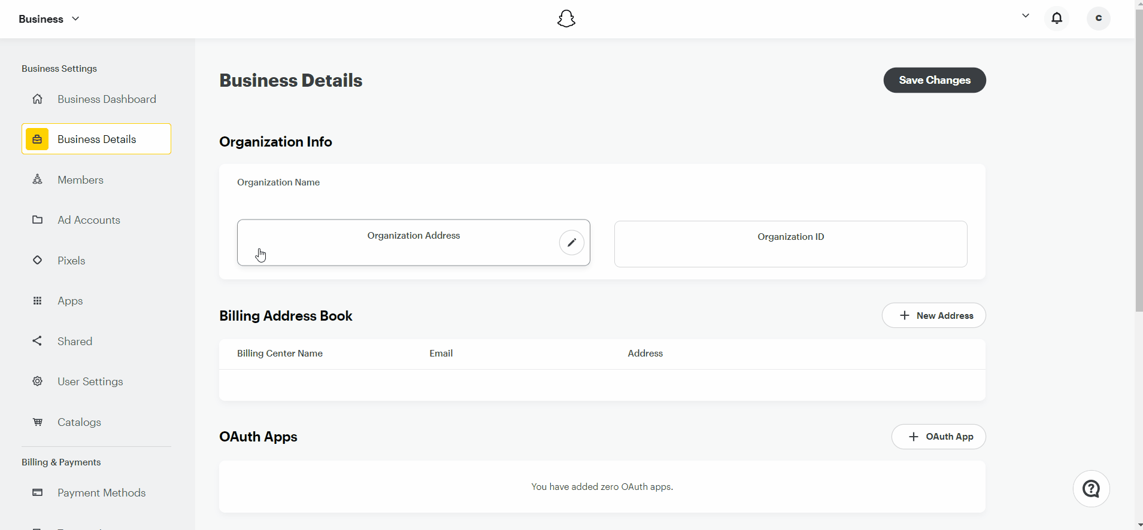Click the Business Dashboard home icon
This screenshot has height=530, width=1143.
[x=37, y=99]
